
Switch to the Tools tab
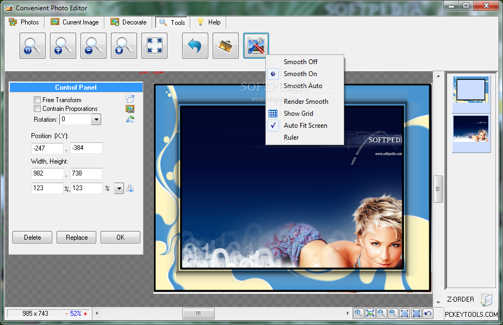pos(172,22)
